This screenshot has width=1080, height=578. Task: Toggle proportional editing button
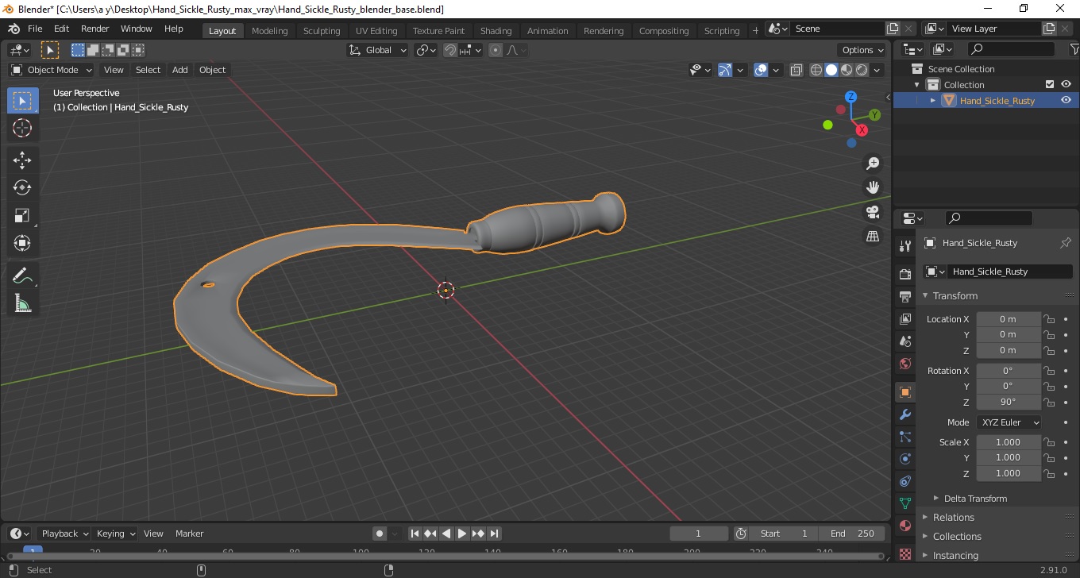coord(496,50)
